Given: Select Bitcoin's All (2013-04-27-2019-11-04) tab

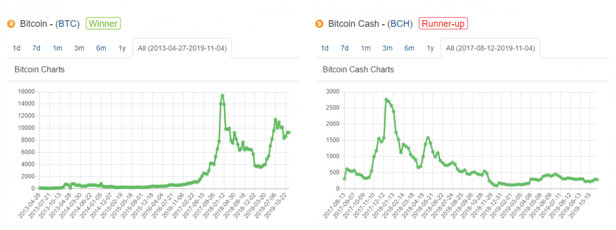Looking at the screenshot, I should 182,48.
